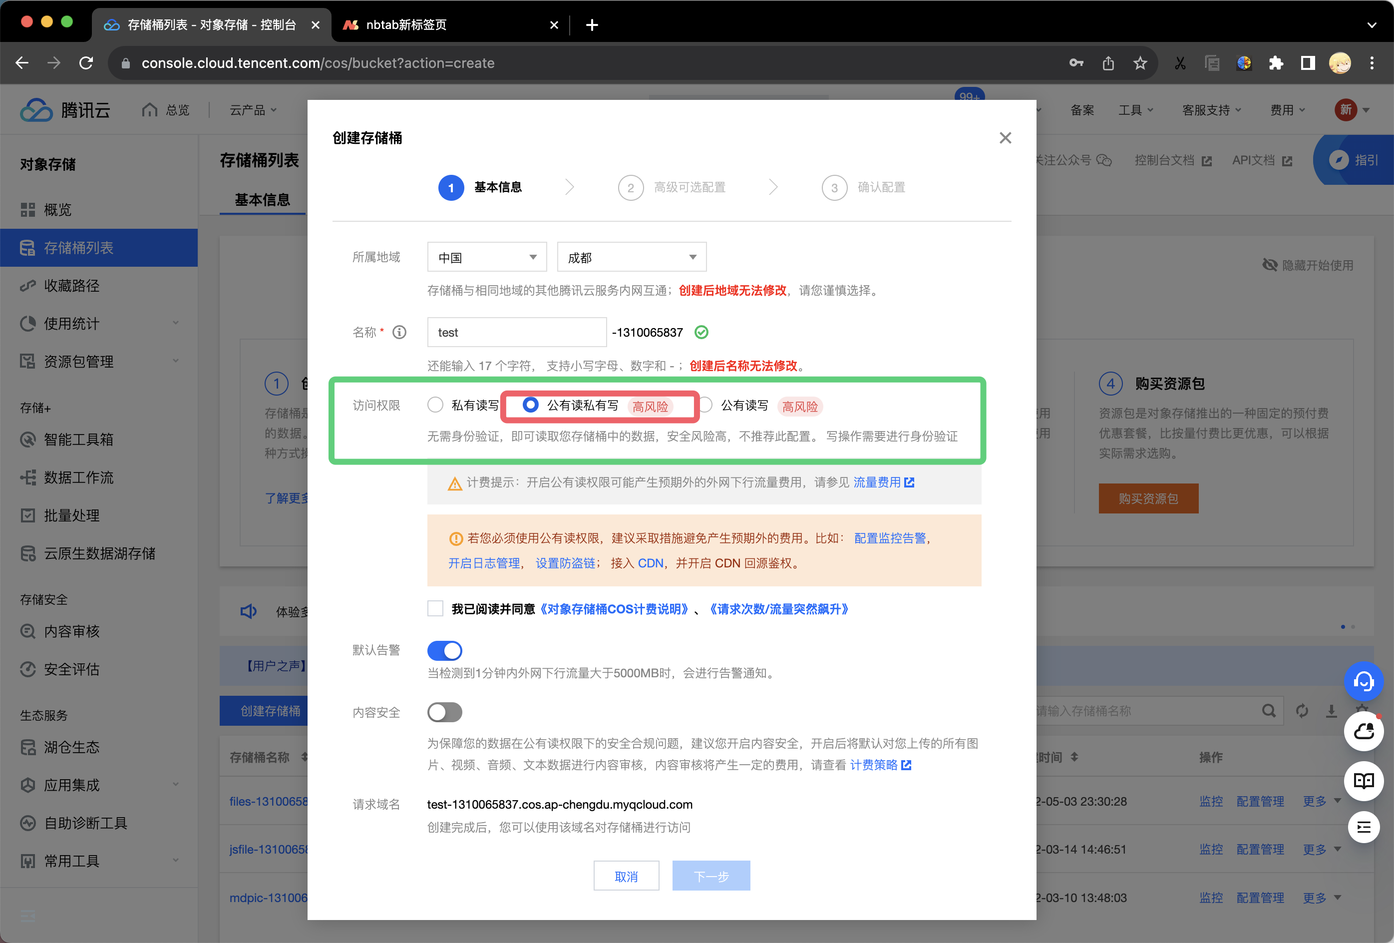Expand 资源包管理 sidebar group
The height and width of the screenshot is (943, 1394).
tap(99, 361)
